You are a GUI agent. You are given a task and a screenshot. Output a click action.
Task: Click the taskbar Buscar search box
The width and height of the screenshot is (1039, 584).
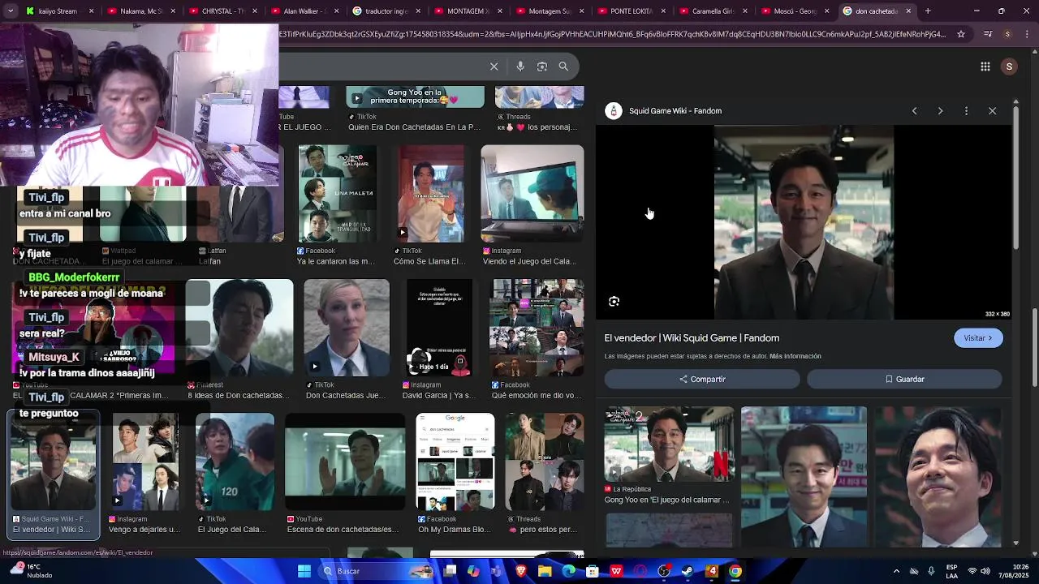click(376, 571)
